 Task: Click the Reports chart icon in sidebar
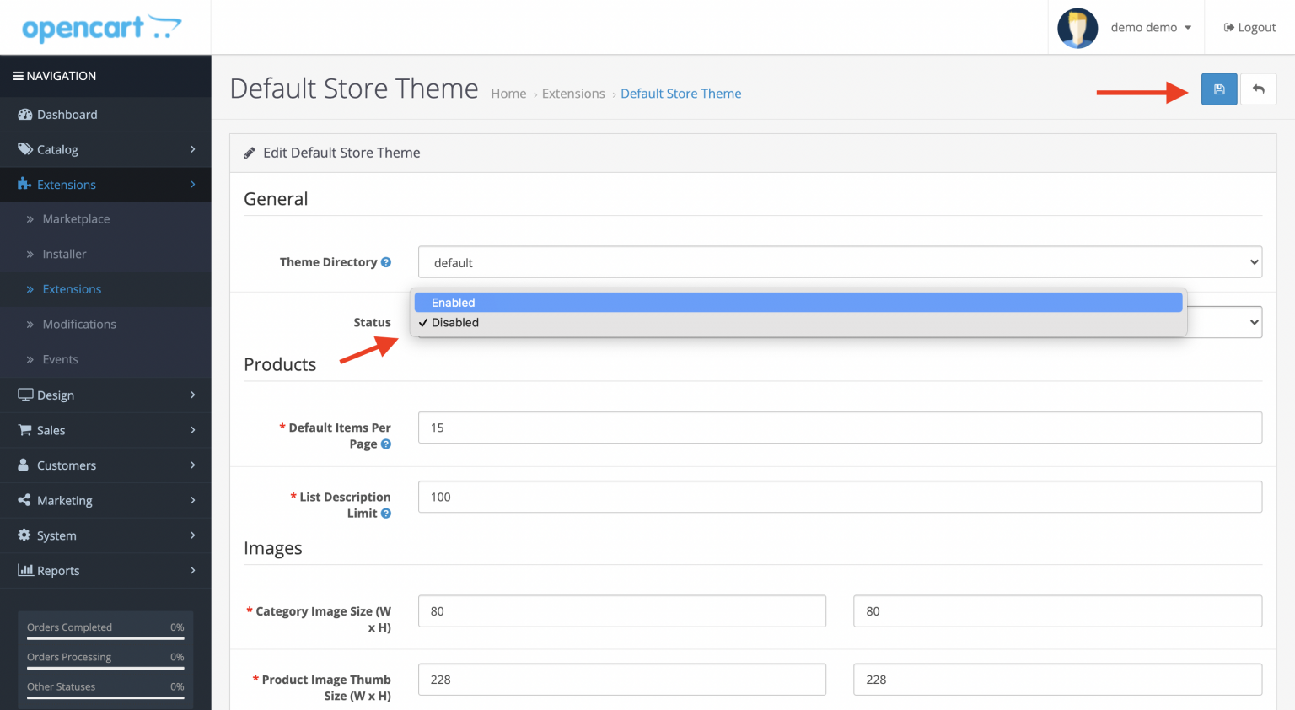(24, 570)
